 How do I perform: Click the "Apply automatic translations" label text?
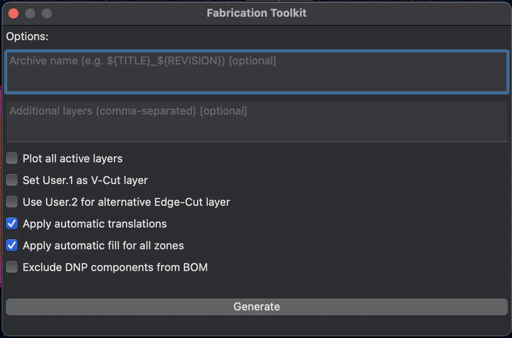tap(95, 224)
